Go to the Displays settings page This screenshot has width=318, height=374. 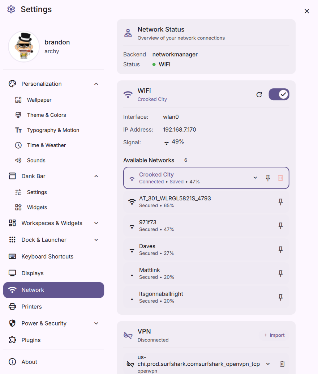coord(33,273)
